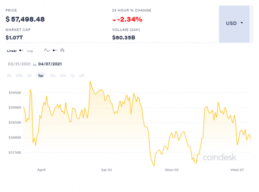
Task: Click the Linear scale label
Action: pos(12,51)
